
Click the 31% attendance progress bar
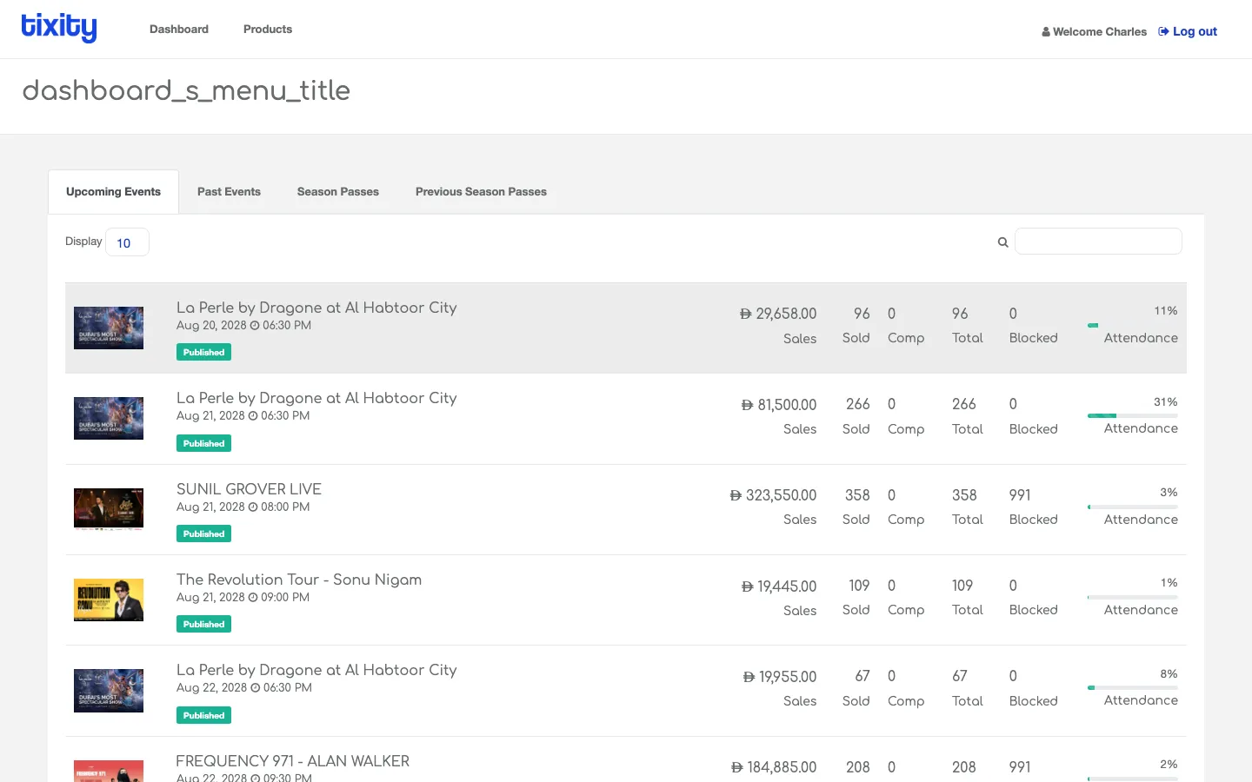1133,415
